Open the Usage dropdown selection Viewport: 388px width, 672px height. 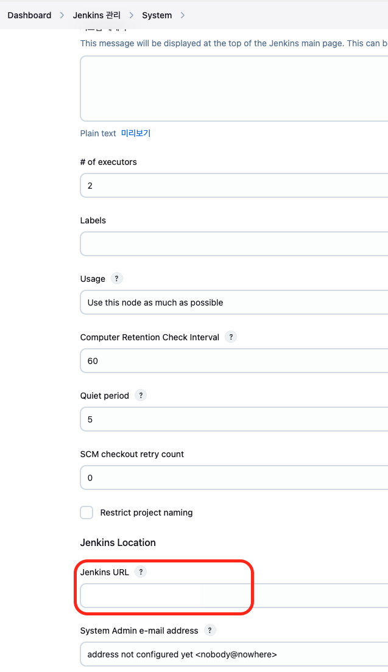tap(234, 302)
